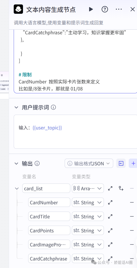Viewport: 137px width, 268px height.
Task: Collapse the 用户提示词 section
Action: (x=16, y=108)
